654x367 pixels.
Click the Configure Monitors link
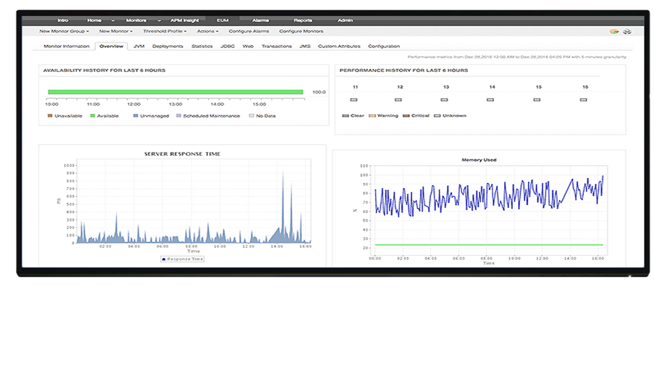coord(301,31)
